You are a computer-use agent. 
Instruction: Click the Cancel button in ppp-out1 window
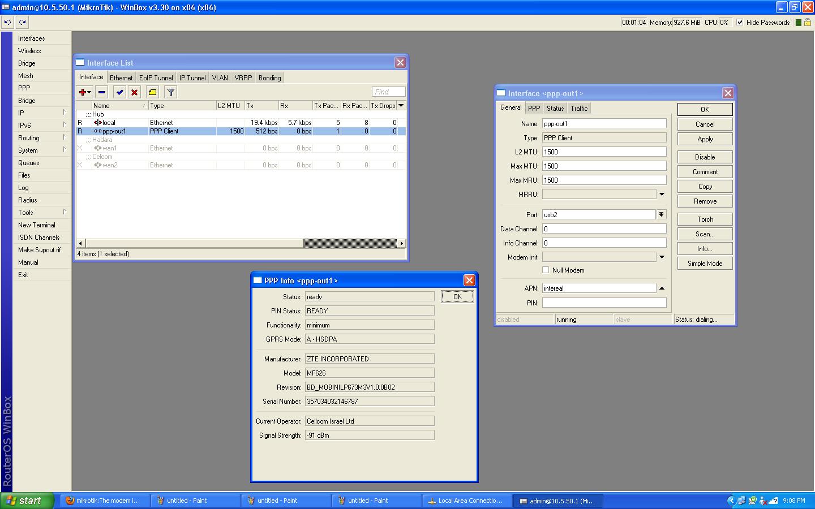(705, 124)
